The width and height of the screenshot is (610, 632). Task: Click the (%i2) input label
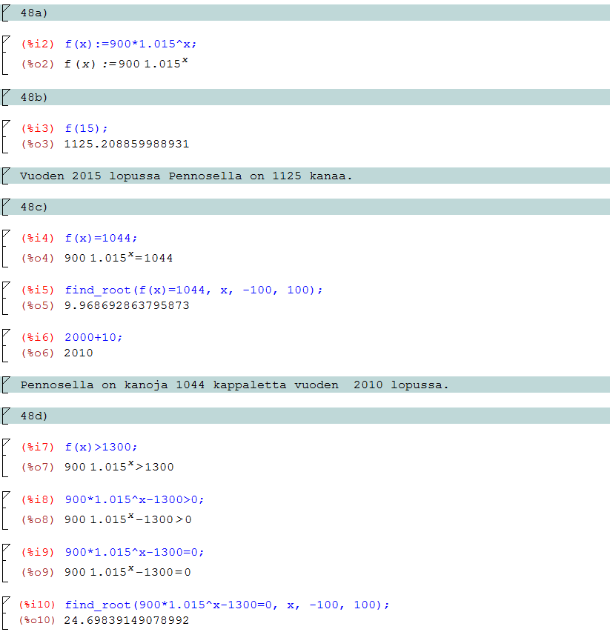point(38,44)
